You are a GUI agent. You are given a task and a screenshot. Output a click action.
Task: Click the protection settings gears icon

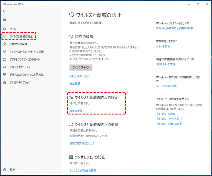coord(71,98)
